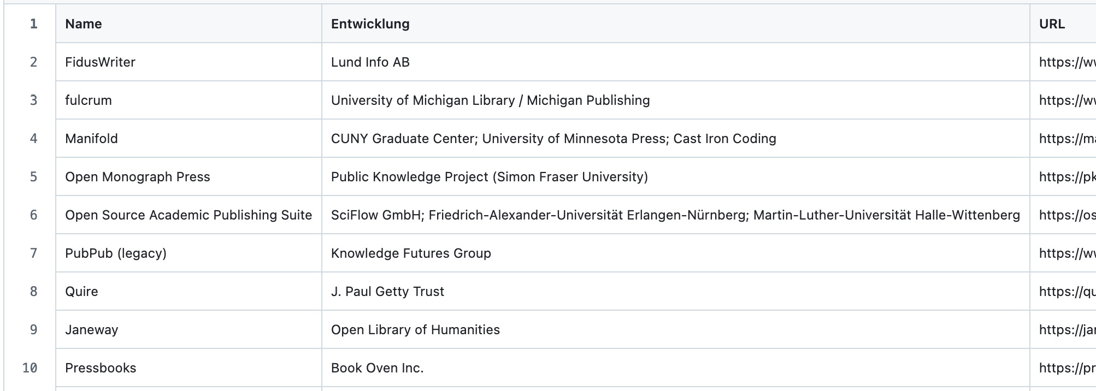The height and width of the screenshot is (391, 1096).
Task: Click the Entwicklung column header
Action: pos(370,24)
